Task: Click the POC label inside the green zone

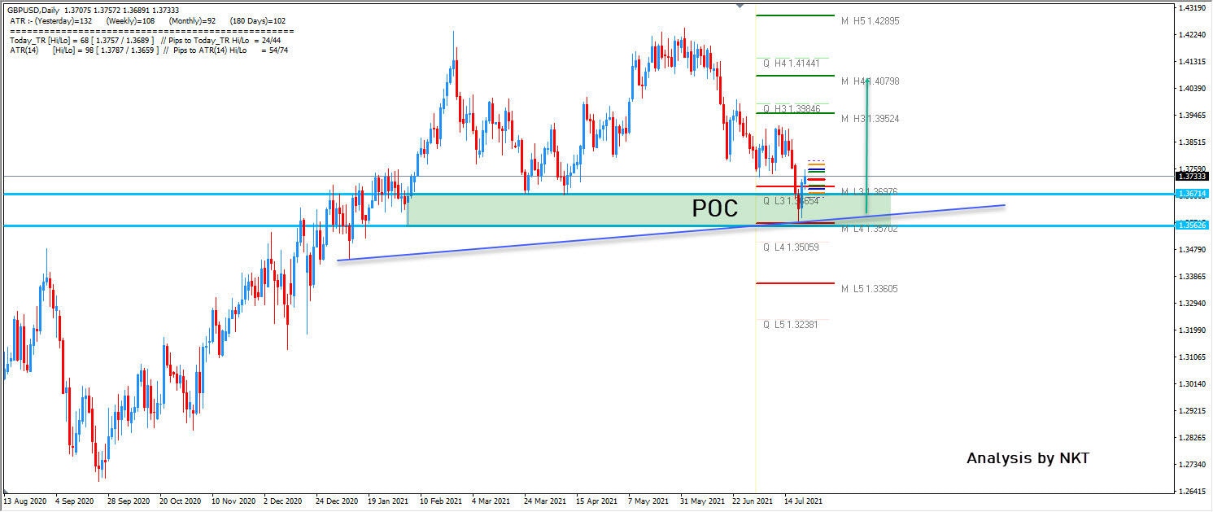Action: pyautogui.click(x=714, y=209)
